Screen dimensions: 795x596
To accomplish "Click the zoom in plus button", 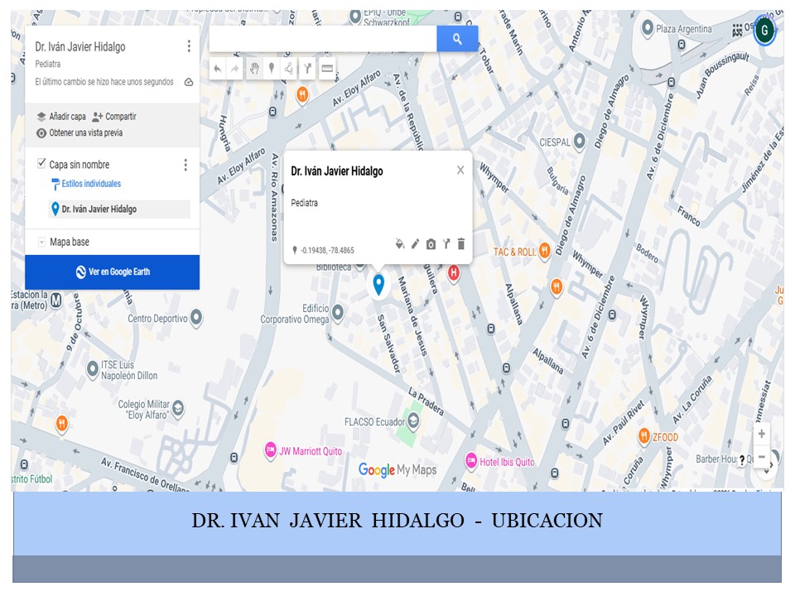I will click(x=762, y=434).
